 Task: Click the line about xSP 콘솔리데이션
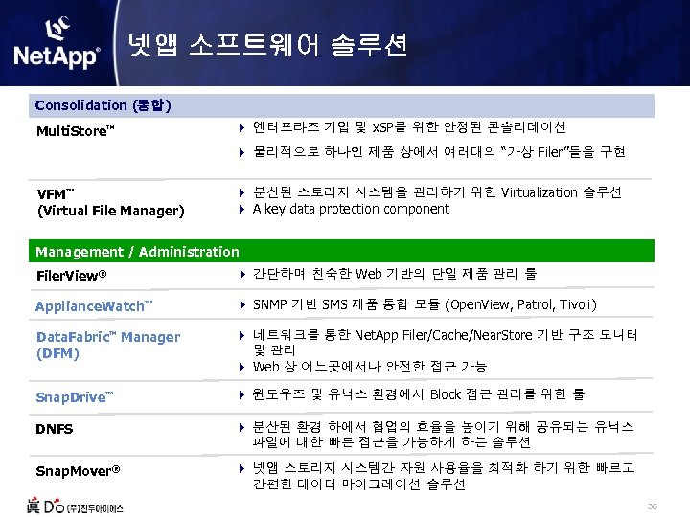409,127
